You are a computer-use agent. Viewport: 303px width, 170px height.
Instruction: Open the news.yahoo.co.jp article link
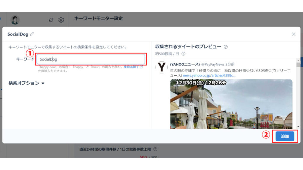pyautogui.click(x=209, y=75)
